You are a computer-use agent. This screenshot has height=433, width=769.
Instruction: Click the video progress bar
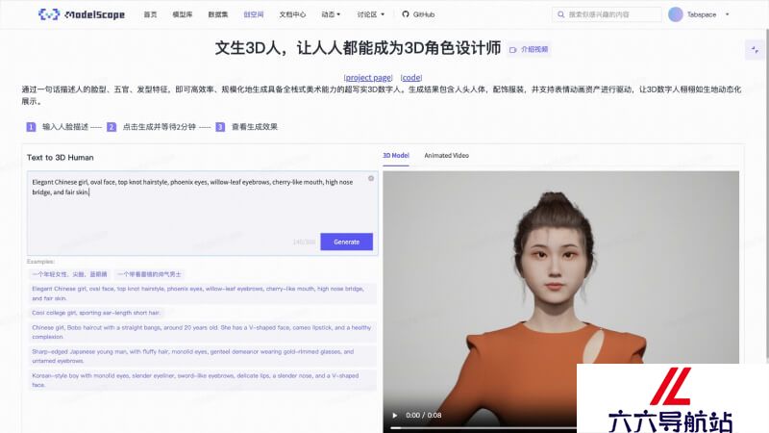(x=484, y=428)
